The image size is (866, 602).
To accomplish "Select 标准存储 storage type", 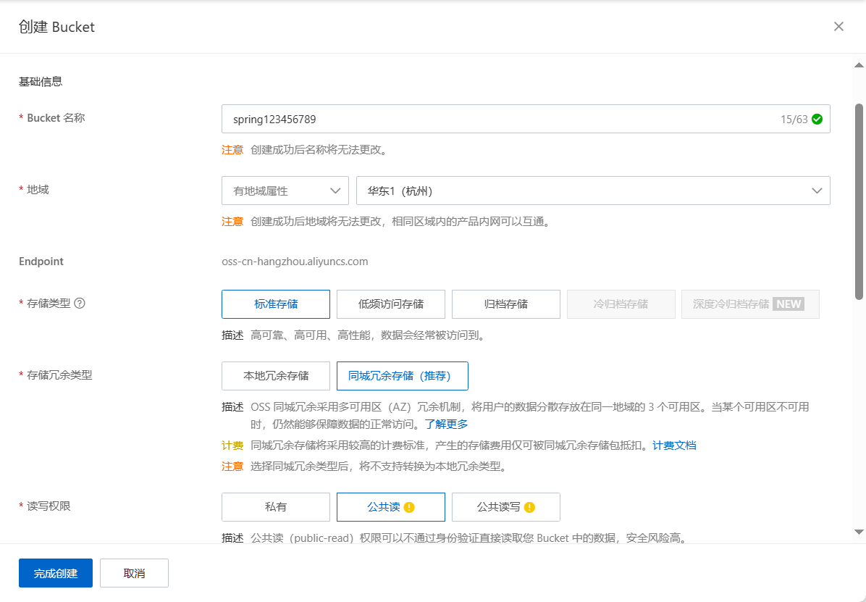I will 276,304.
